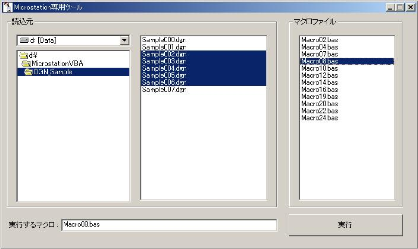Select Sample007.dgn in the file list

[203, 90]
